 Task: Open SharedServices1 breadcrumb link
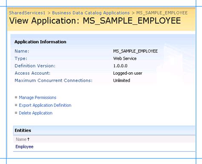[x=27, y=13]
